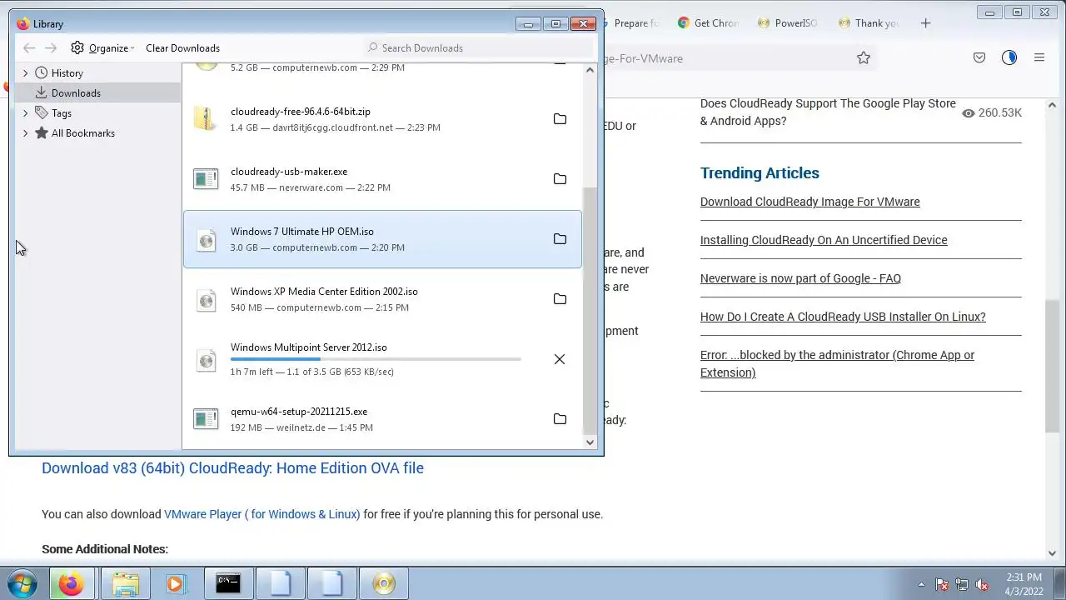1066x600 pixels.
Task: Open the Firefox downloads progress button
Action: [x=1009, y=58]
